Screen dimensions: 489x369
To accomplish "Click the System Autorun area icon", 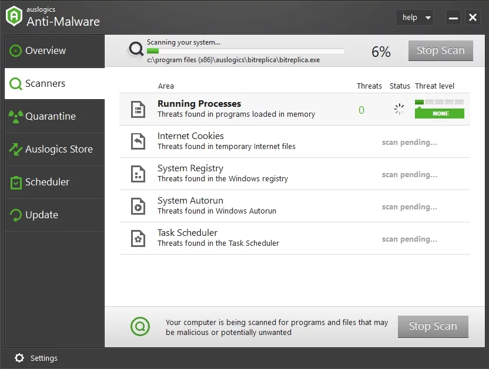I will (x=138, y=206).
